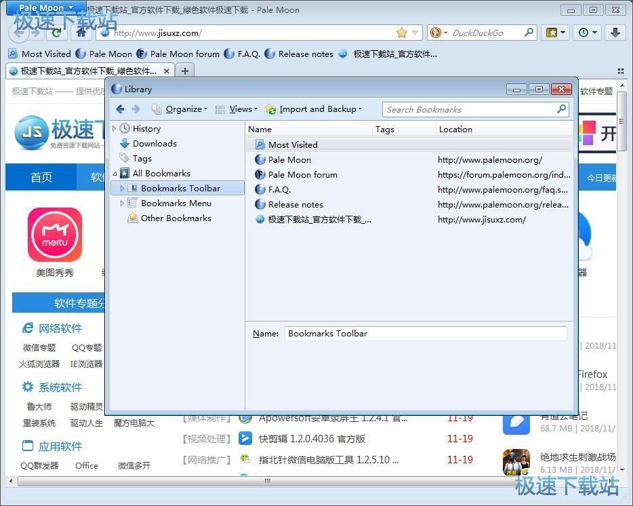
Task: Open a new tab with plus button
Action: pyautogui.click(x=185, y=71)
